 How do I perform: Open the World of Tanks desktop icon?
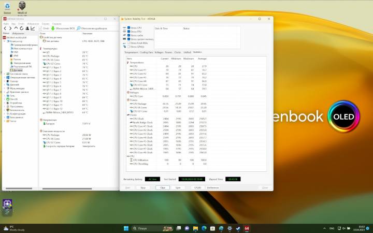coord(22,8)
